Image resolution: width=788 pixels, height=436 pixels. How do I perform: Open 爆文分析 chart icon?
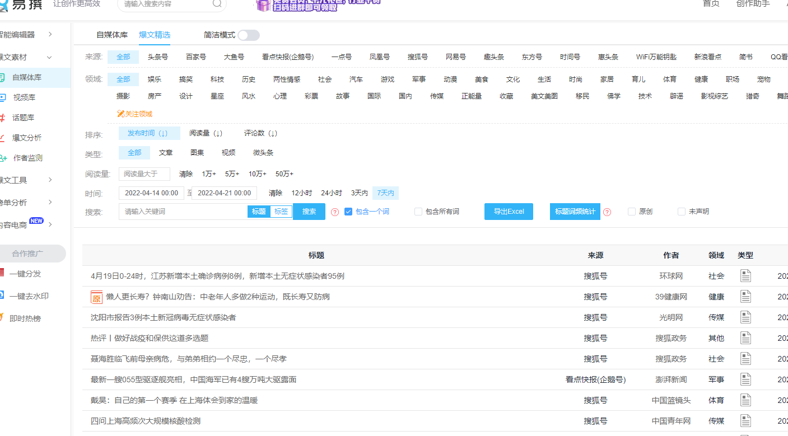click(2, 138)
